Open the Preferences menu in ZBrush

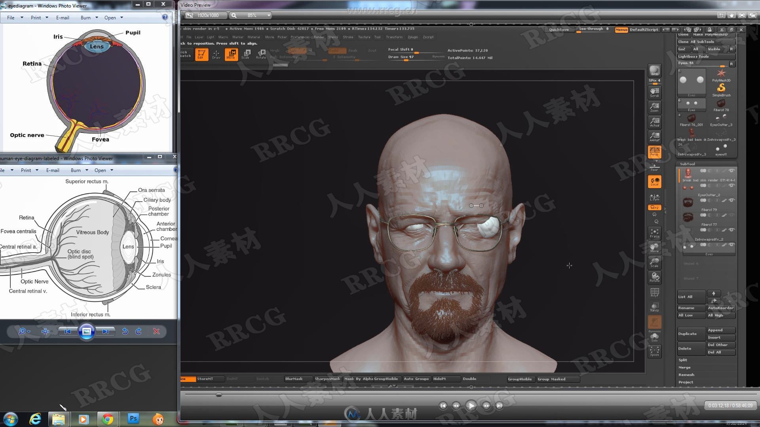click(x=300, y=37)
